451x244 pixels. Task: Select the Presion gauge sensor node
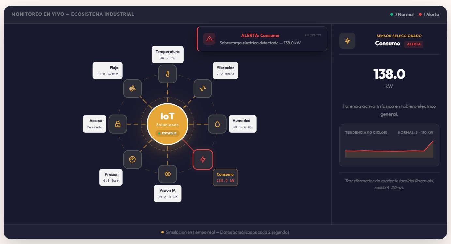132,159
